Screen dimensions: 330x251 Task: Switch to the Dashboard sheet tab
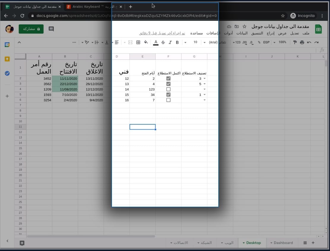click(282, 243)
